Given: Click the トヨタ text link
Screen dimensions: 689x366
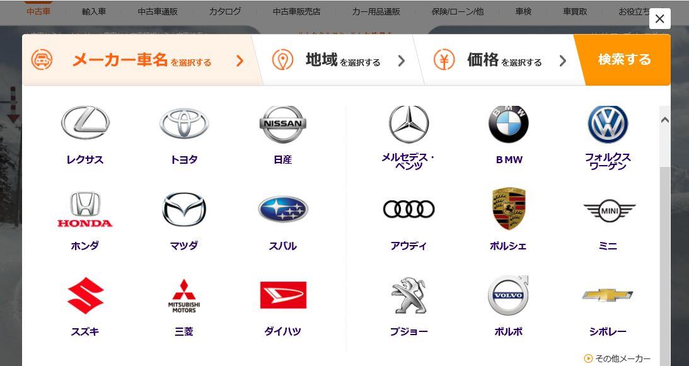Looking at the screenshot, I should tap(184, 159).
